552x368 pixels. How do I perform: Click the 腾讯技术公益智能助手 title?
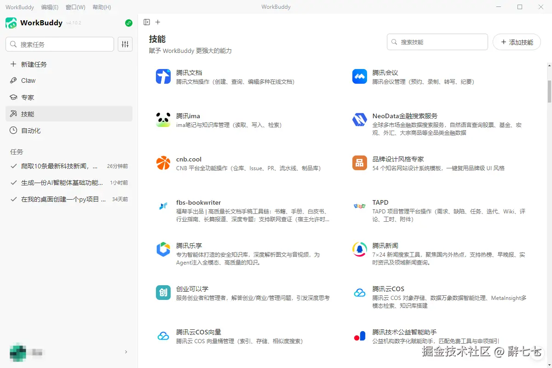(405, 332)
